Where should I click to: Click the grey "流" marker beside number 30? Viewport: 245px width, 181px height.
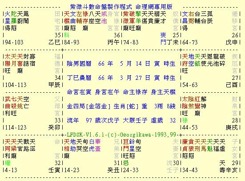169,163
